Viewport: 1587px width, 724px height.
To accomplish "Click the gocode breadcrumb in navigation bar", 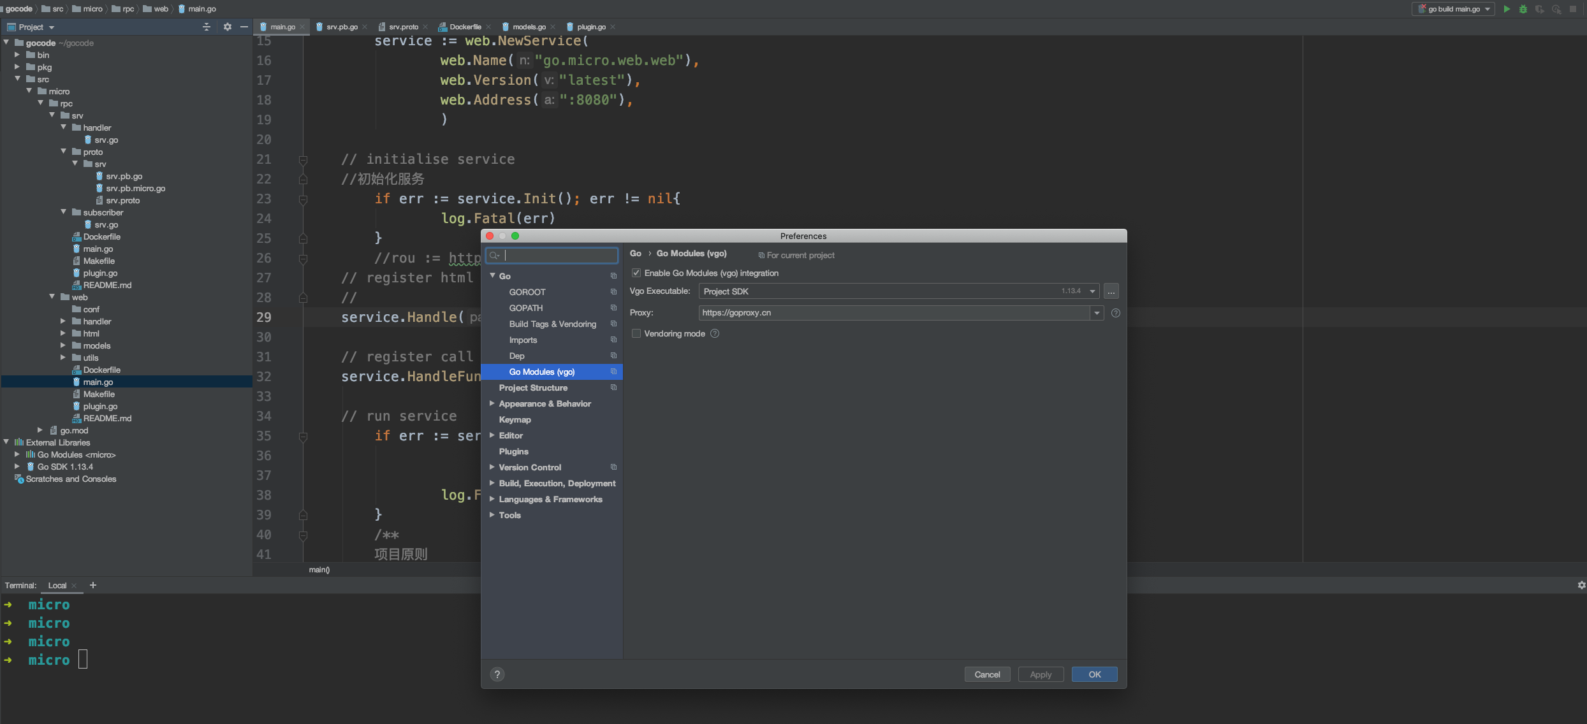I will (x=19, y=9).
